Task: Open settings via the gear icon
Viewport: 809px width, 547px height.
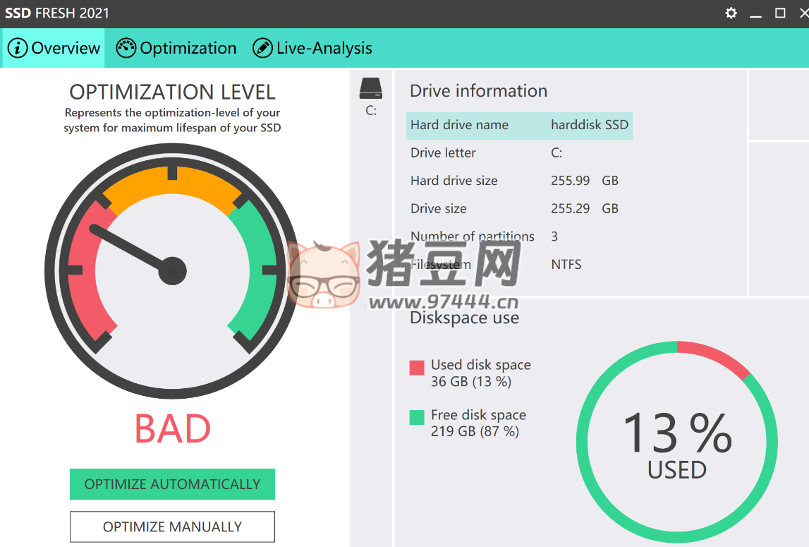Action: coord(731,13)
